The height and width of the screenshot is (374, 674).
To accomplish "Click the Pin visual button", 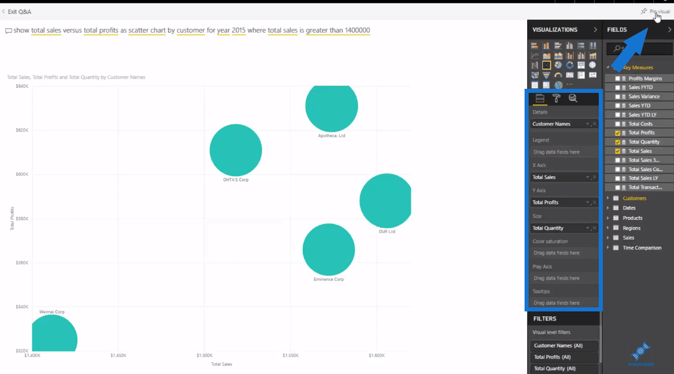I will coord(655,11).
